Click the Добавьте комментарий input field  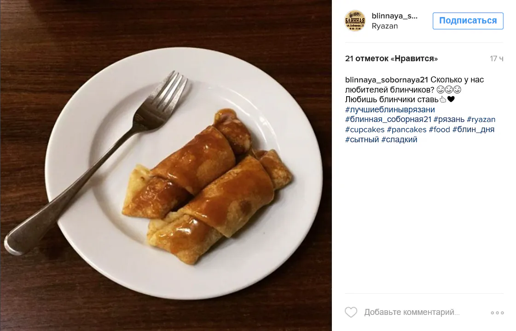coord(412,312)
